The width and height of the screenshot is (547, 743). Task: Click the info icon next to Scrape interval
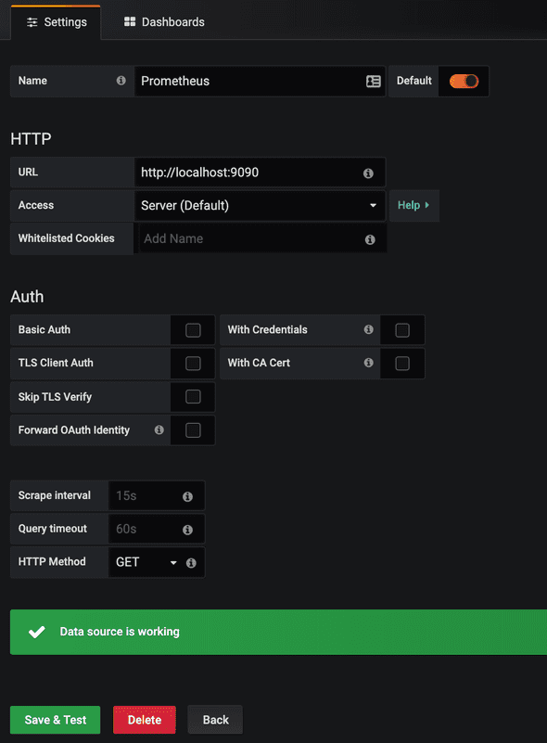pos(189,495)
